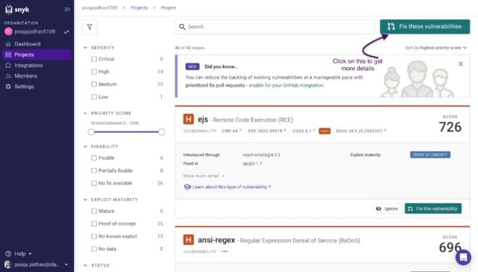Open the user account dropdown arrow

tap(66, 265)
